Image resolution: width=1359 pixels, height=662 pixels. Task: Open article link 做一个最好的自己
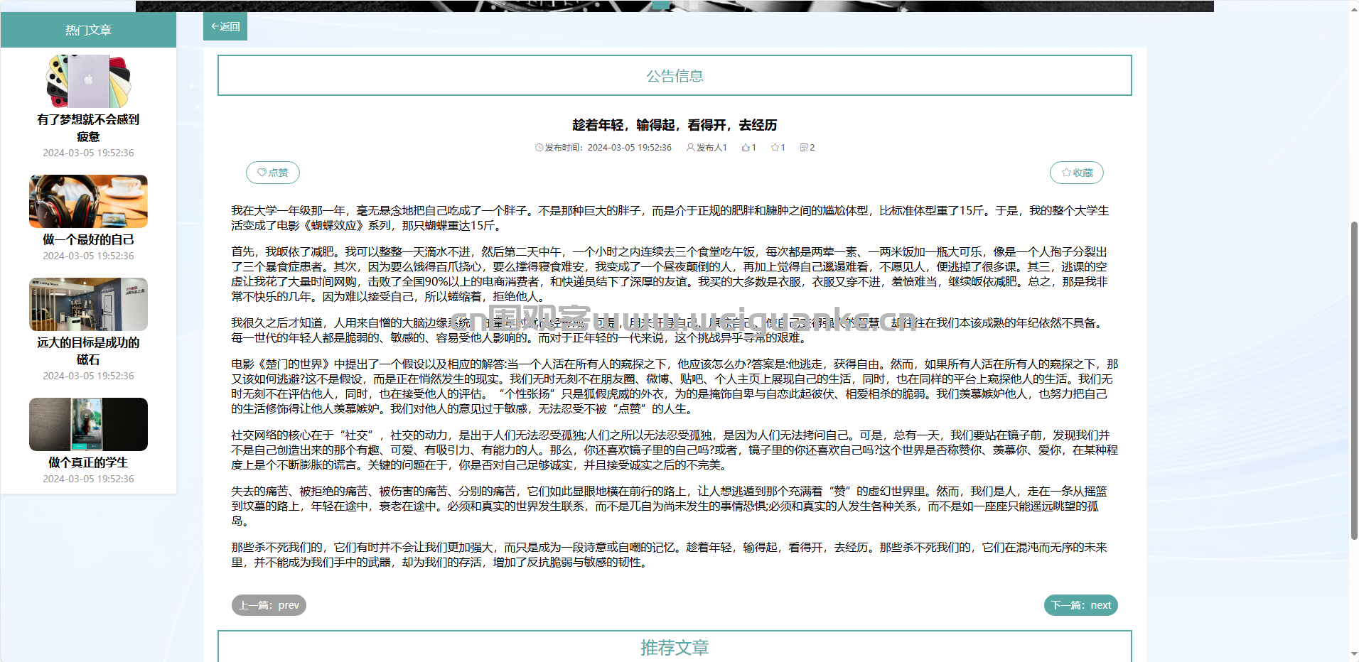pyautogui.click(x=88, y=240)
